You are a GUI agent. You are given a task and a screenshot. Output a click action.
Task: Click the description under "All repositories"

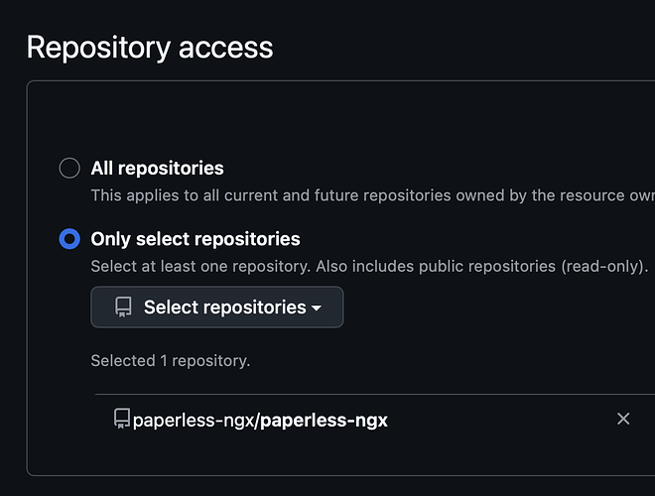point(367,195)
